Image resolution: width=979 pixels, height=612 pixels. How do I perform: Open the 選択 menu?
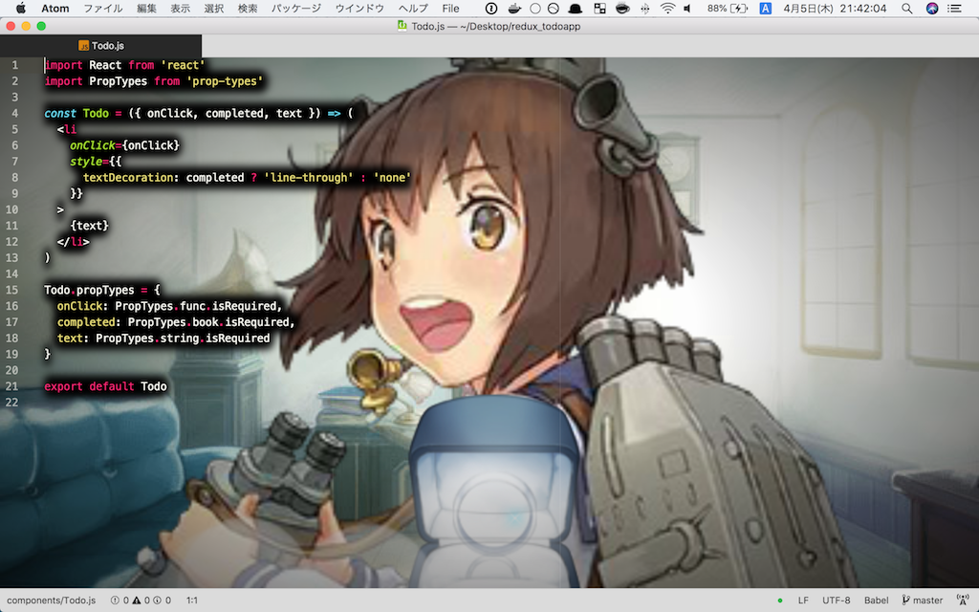pos(214,8)
